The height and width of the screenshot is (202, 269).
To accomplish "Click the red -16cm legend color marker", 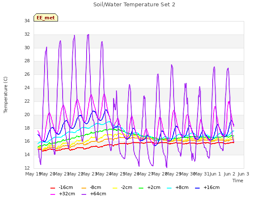I will [53, 188].
